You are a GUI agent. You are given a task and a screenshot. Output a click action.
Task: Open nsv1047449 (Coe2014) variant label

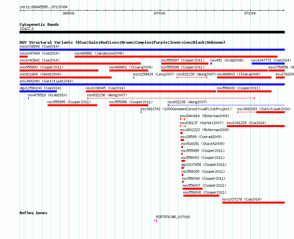pyautogui.click(x=40, y=53)
